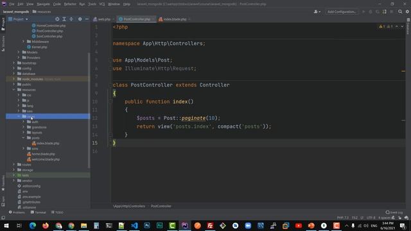
Task: Open the Windows Start menu
Action: (x=6, y=225)
